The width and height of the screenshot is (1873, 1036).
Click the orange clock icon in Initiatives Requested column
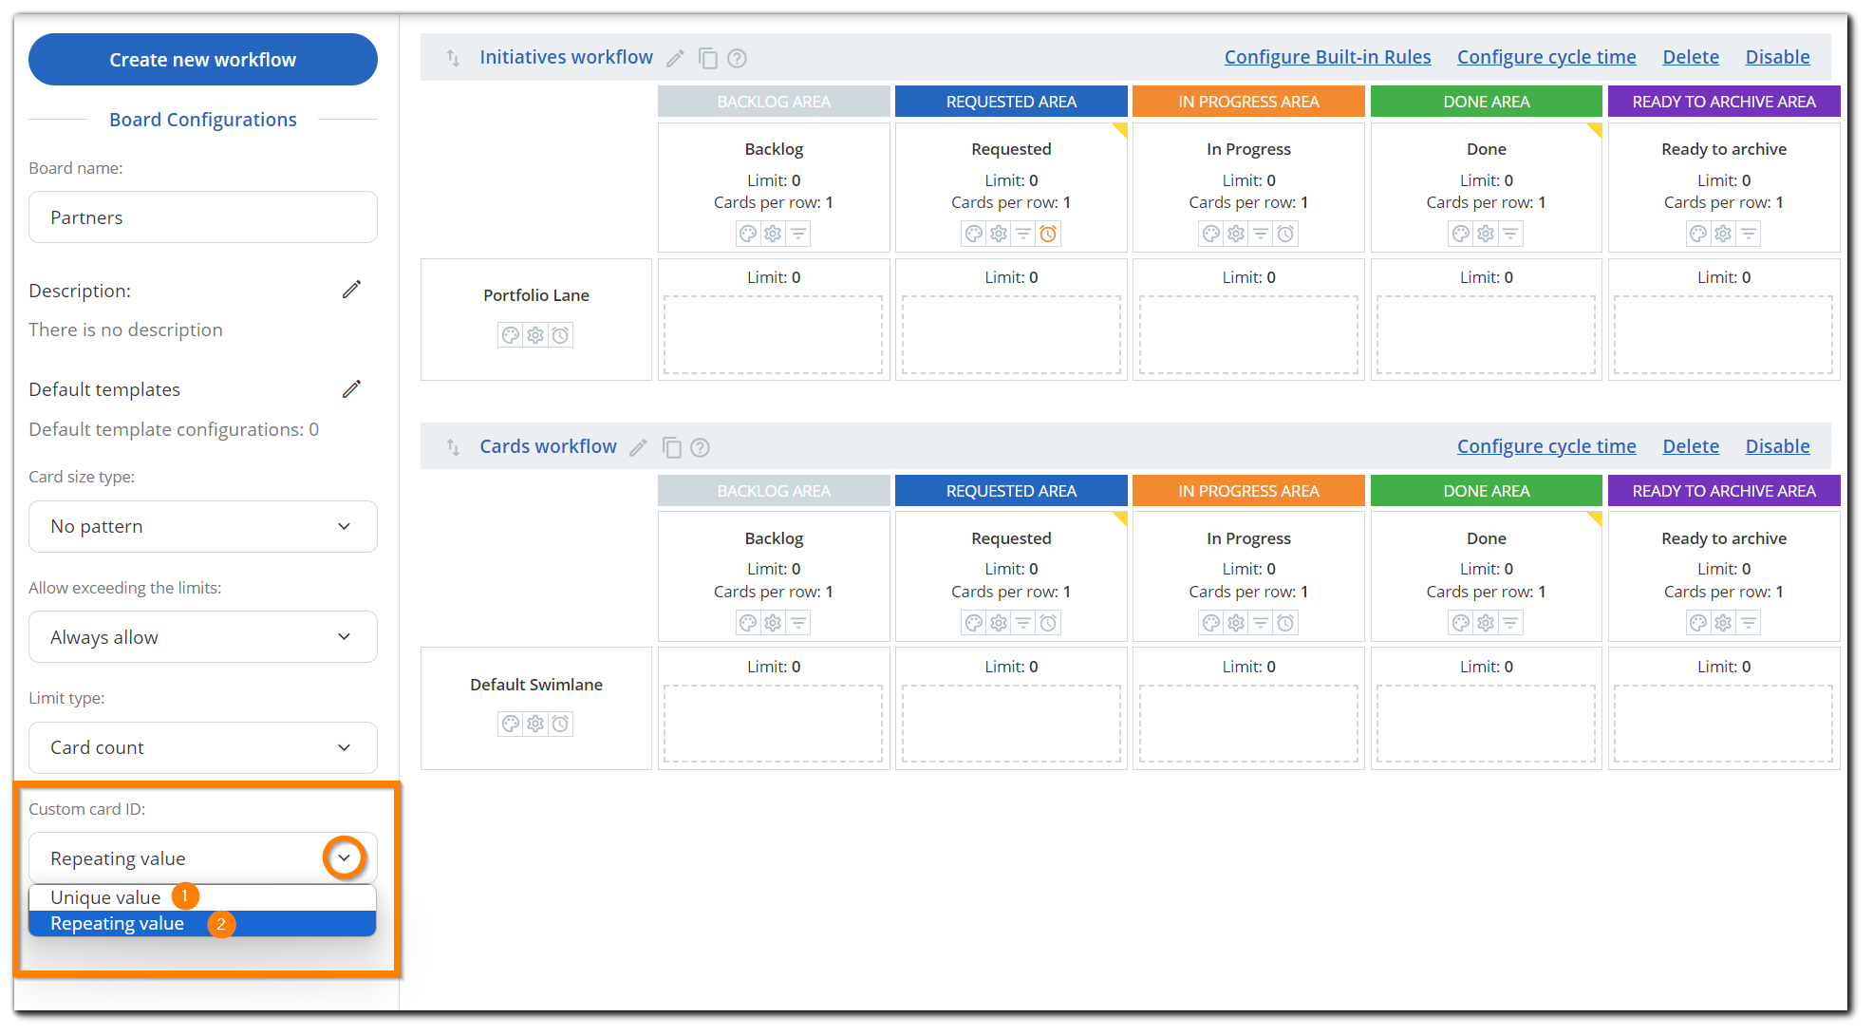[1048, 234]
